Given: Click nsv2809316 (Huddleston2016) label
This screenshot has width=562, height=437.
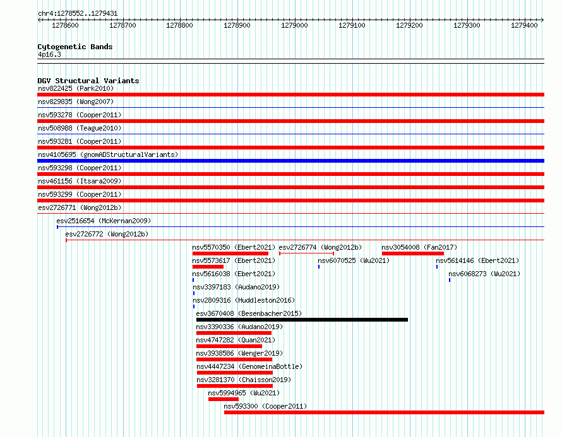Looking at the screenshot, I should pyautogui.click(x=244, y=300).
